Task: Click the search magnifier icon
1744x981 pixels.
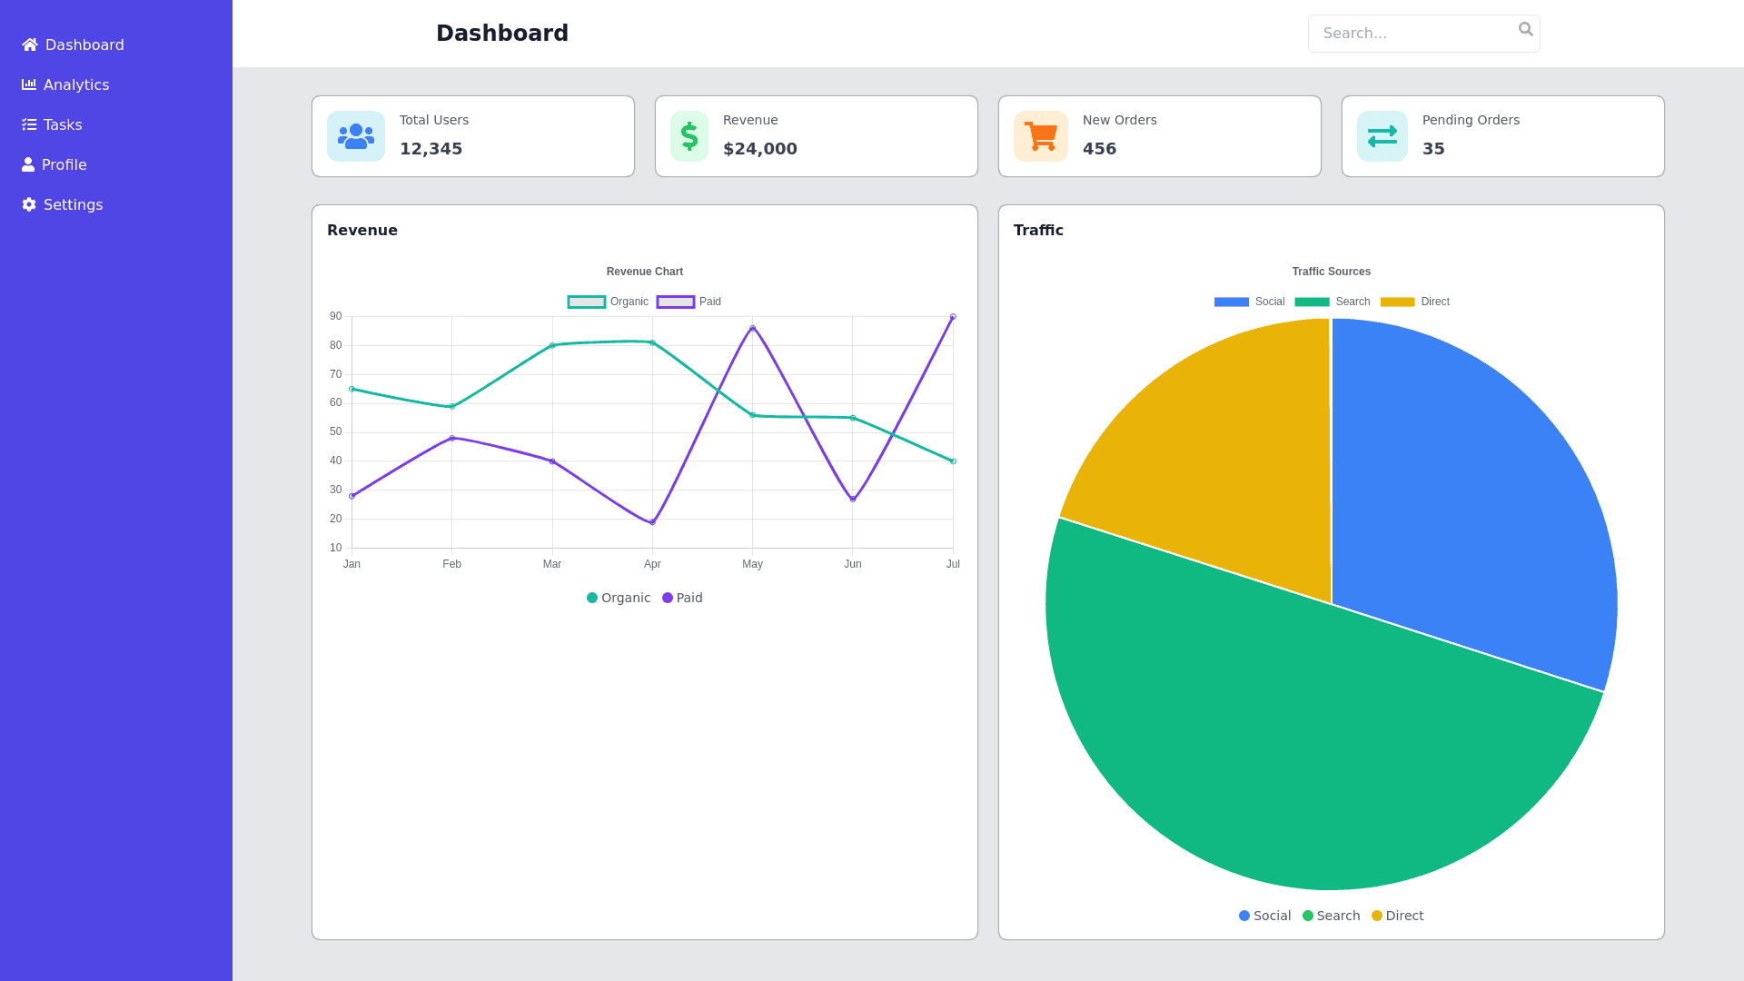Action: pyautogui.click(x=1525, y=30)
